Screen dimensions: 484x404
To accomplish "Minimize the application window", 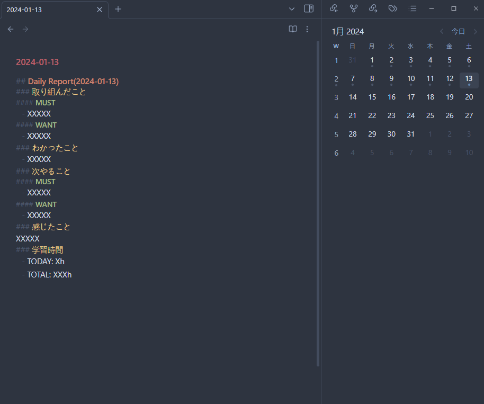I will click(x=432, y=8).
